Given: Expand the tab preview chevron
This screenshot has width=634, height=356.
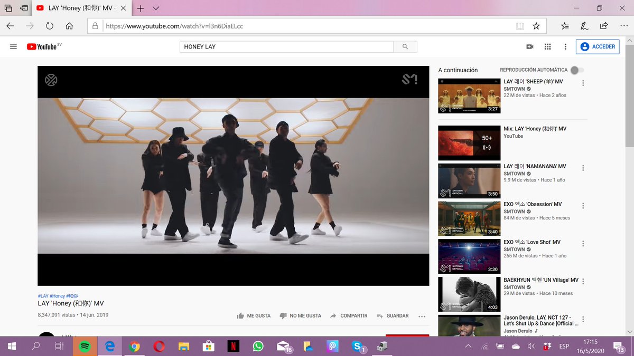Looking at the screenshot, I should 156,8.
